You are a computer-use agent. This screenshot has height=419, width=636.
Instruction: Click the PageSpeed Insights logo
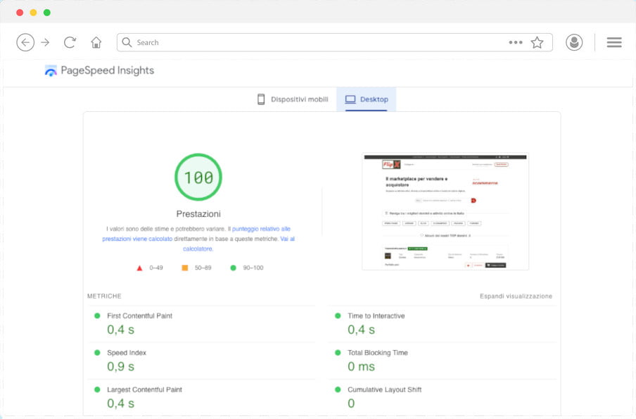click(99, 70)
